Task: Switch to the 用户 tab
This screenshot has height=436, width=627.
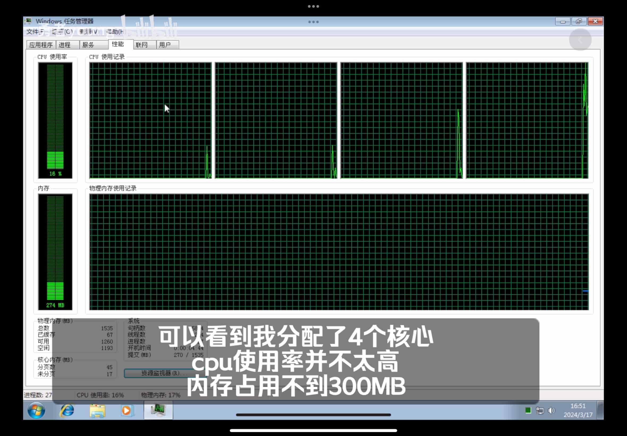Action: pyautogui.click(x=168, y=45)
